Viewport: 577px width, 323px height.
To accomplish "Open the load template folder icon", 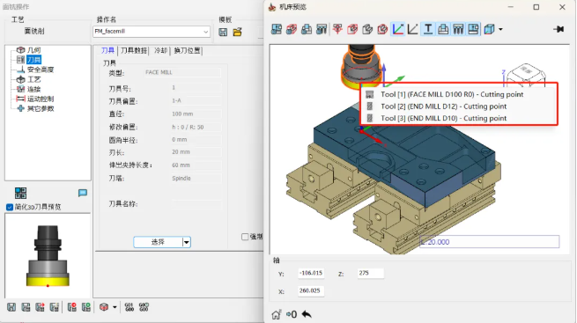I will (237, 32).
